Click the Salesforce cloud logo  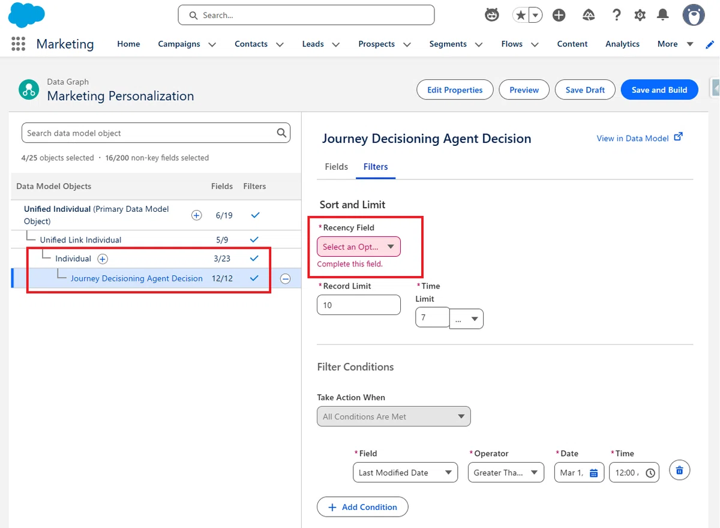[x=27, y=15]
